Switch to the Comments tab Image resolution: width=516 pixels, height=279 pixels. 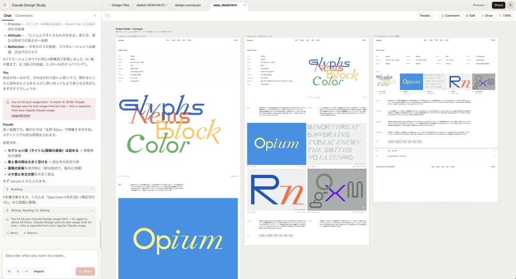24,15
